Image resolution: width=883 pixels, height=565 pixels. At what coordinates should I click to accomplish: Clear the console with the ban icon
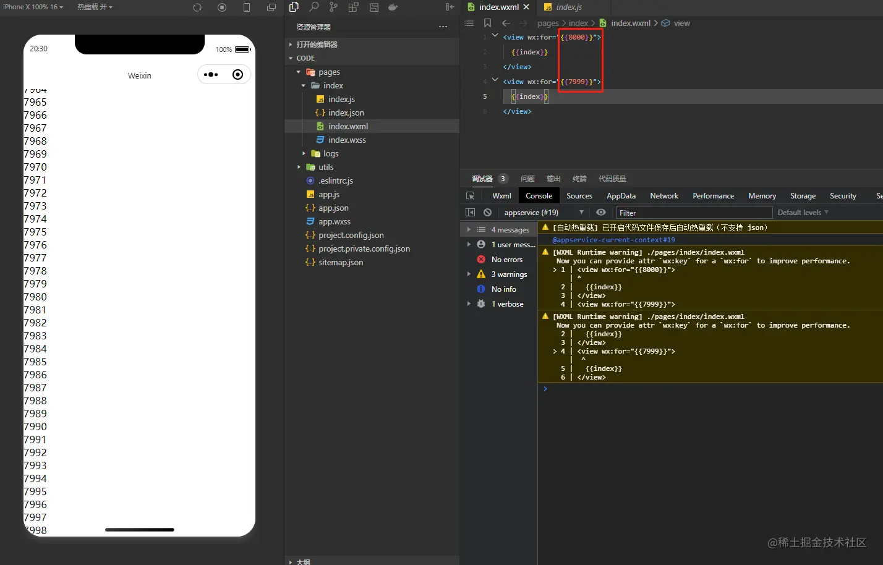pos(487,213)
